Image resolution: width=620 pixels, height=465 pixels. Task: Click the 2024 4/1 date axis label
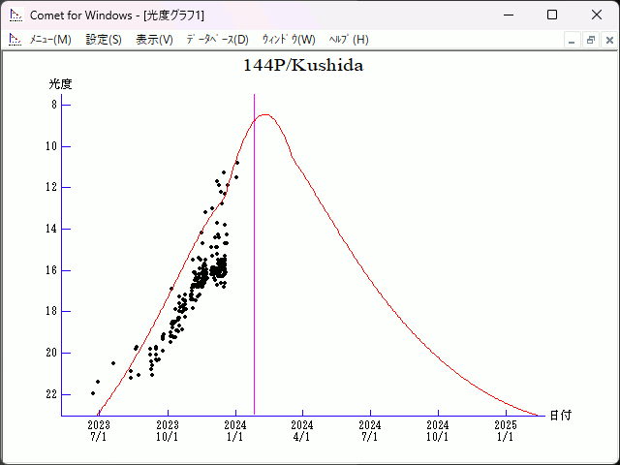(x=302, y=430)
